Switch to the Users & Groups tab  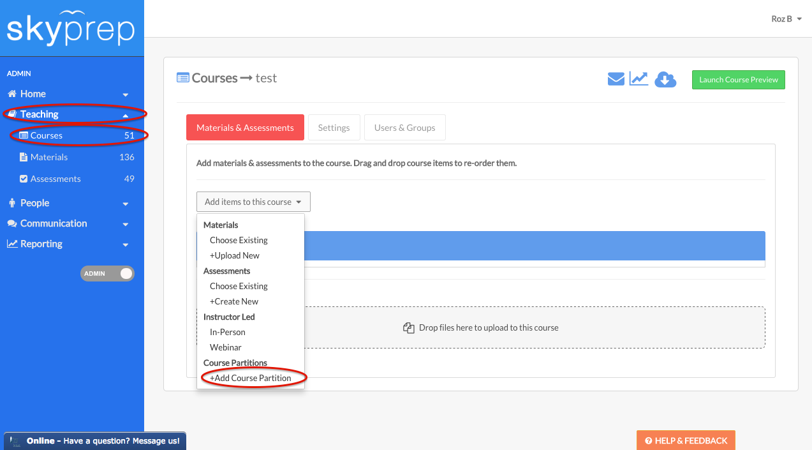(x=404, y=128)
